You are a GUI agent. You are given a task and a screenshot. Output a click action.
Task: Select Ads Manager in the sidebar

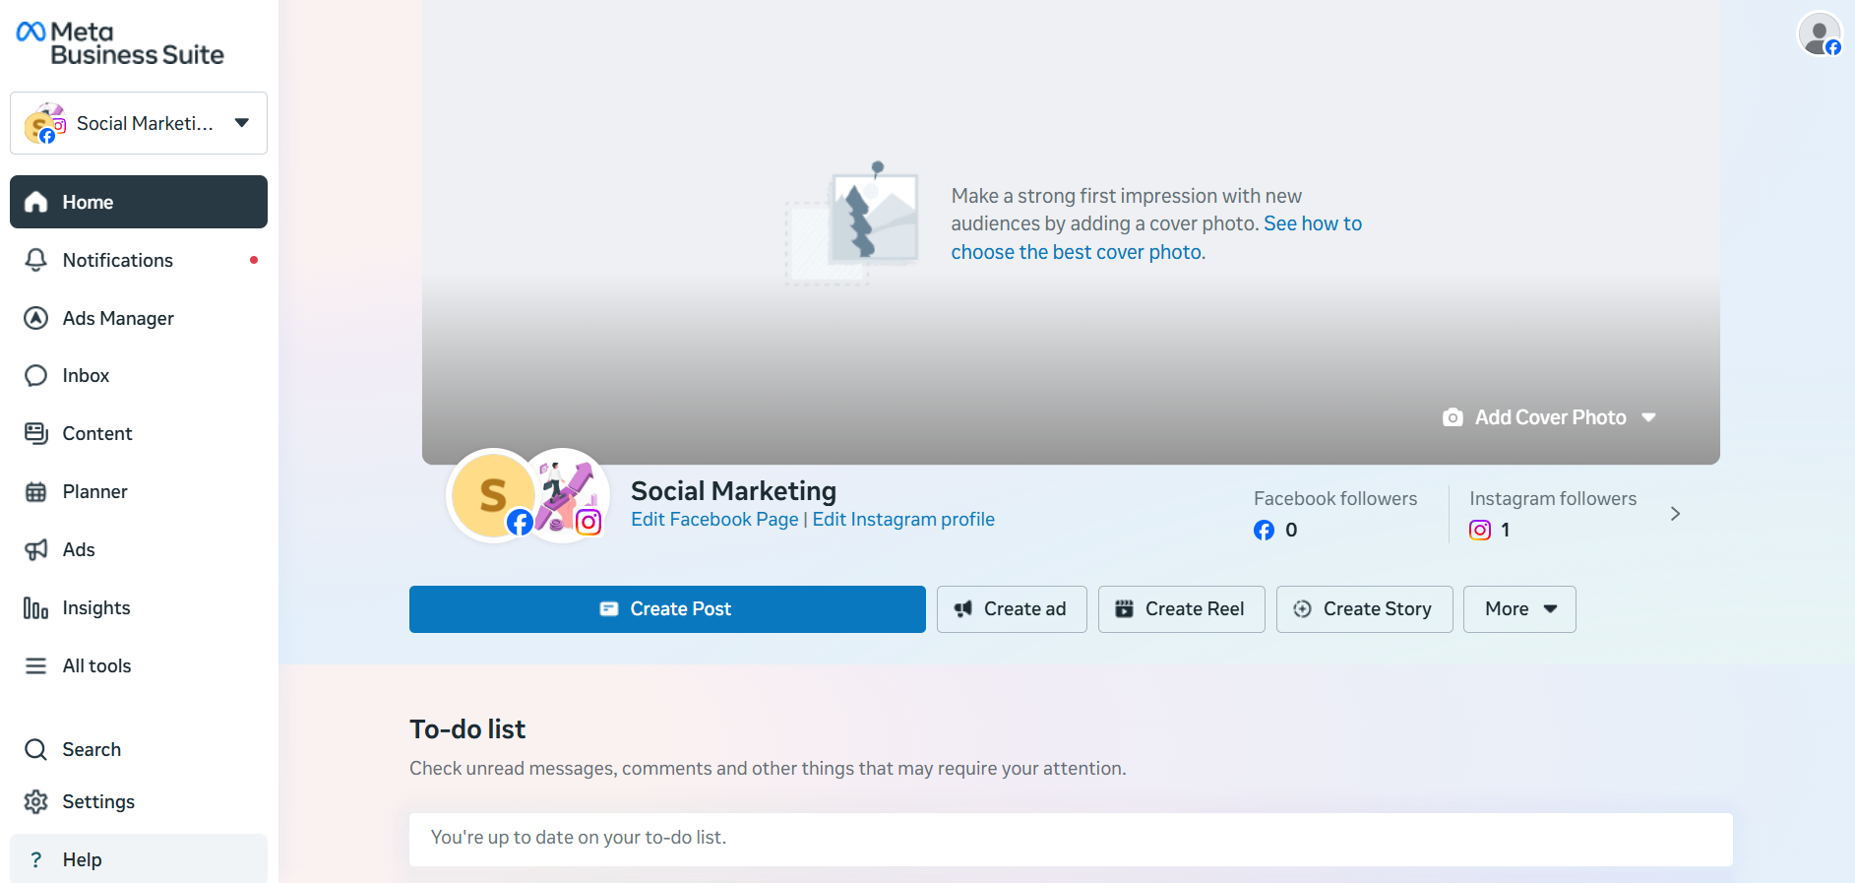139,318
